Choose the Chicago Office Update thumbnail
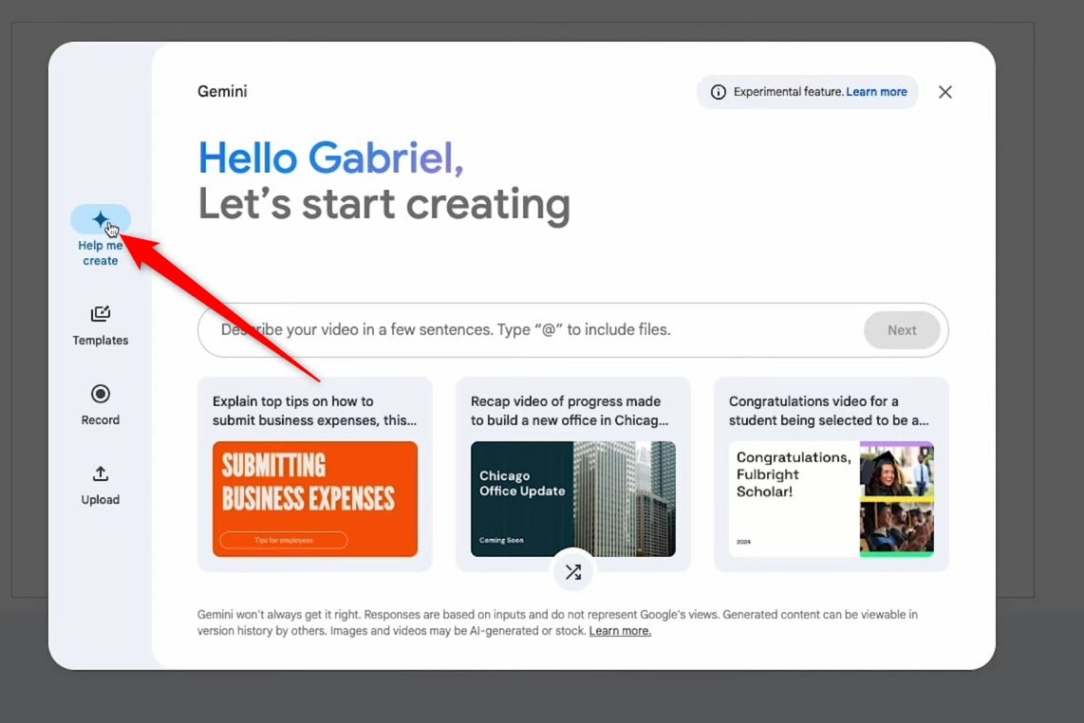Screen dimensions: 1084x723 (x=573, y=499)
